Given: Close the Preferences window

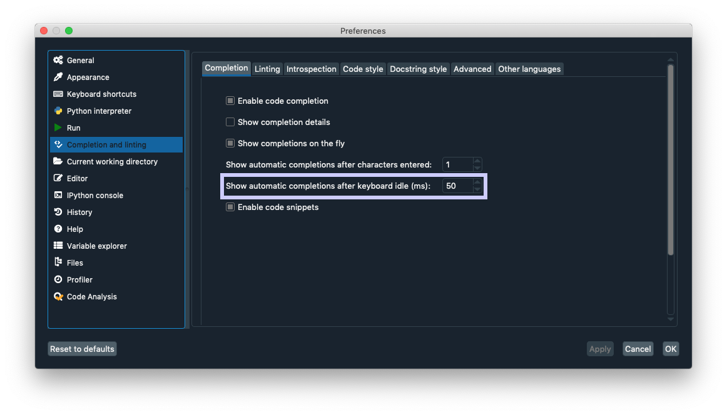Looking at the screenshot, I should [x=44, y=31].
